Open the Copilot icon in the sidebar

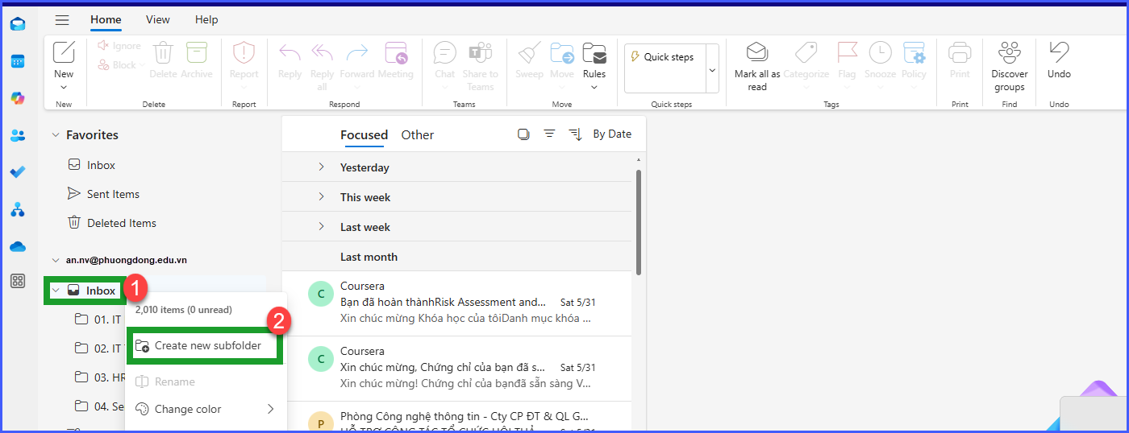point(18,98)
